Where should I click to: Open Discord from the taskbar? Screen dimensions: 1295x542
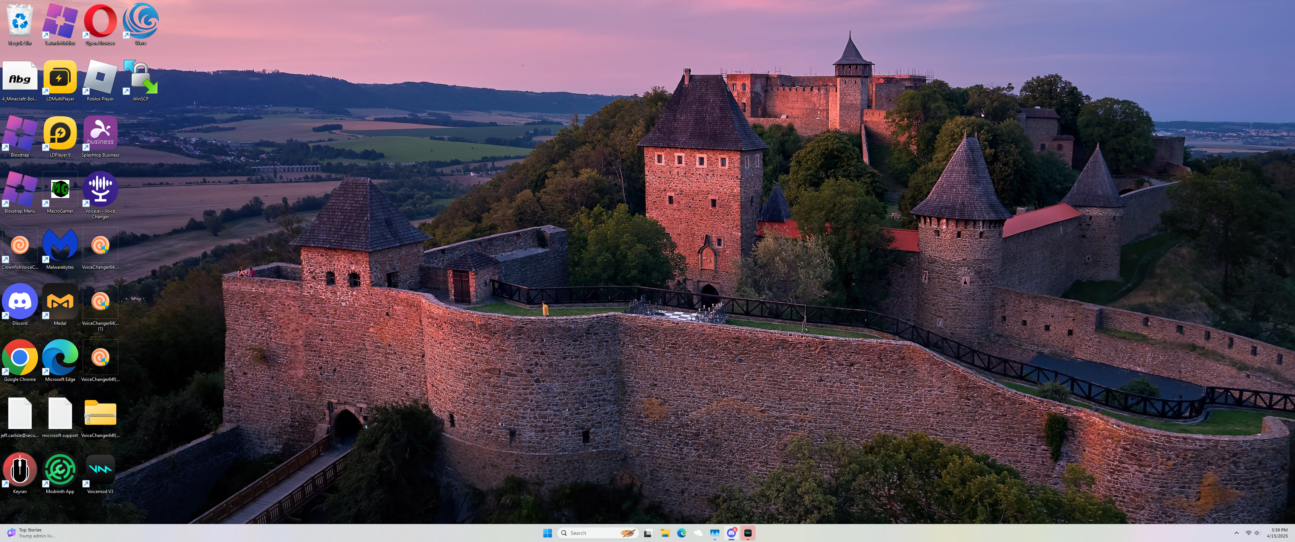pyautogui.click(x=731, y=533)
